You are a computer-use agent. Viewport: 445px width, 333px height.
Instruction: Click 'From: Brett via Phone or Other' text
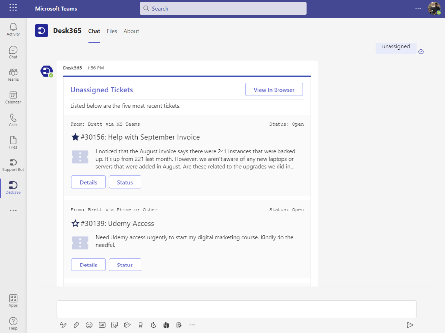(x=114, y=210)
